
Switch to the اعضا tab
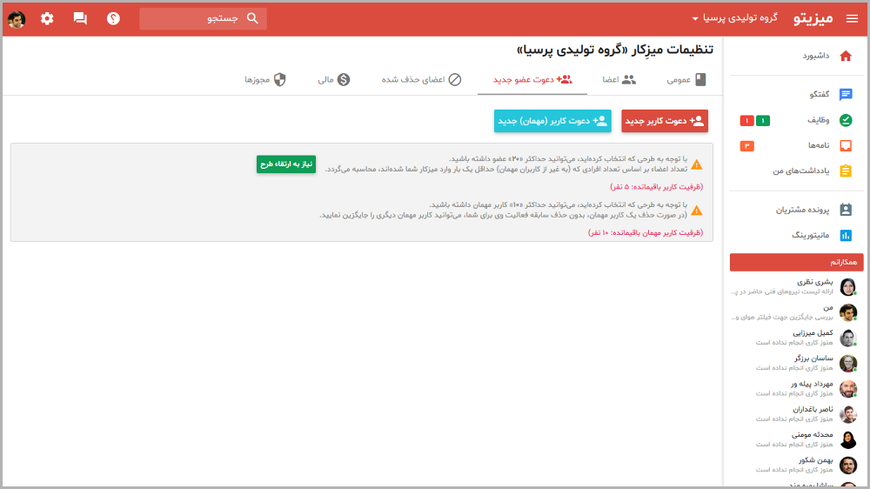(x=619, y=80)
